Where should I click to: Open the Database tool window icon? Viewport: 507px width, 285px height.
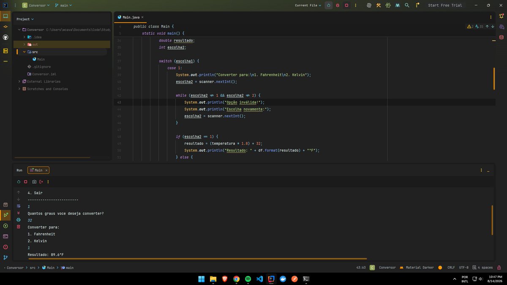point(501,37)
